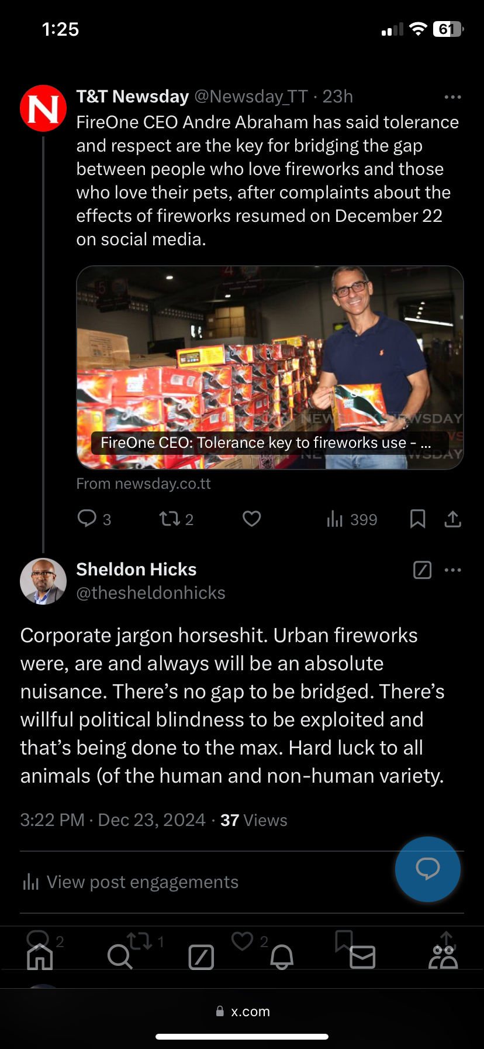Open Grok from bottom navigation
The height and width of the screenshot is (1049, 484).
(201, 958)
